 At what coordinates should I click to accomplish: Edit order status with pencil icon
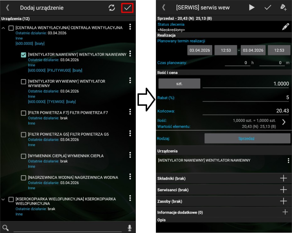285,27
